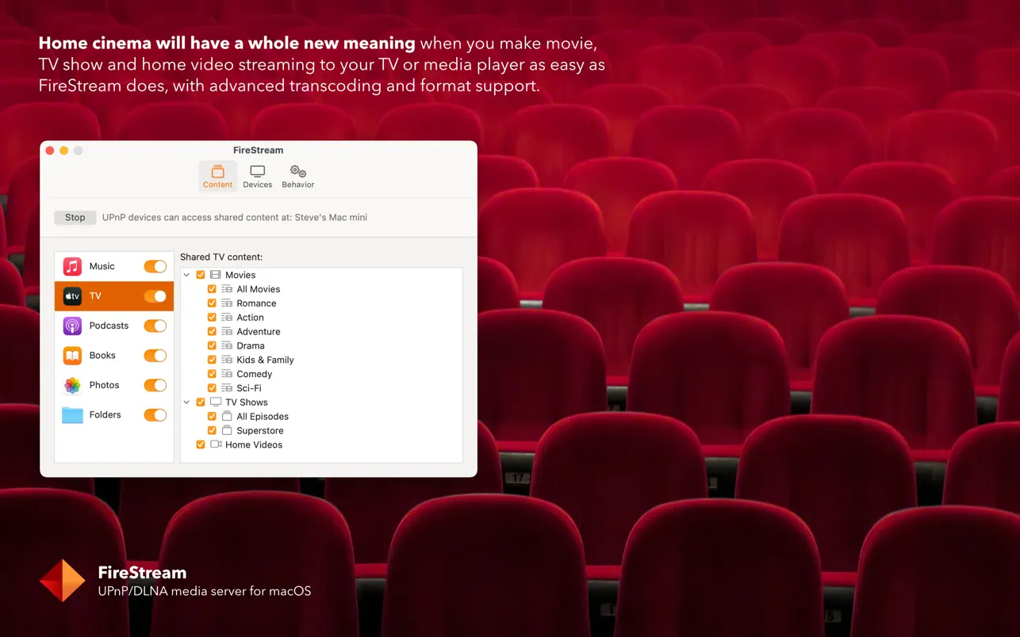Viewport: 1020px width, 637px height.
Task: Switch to the Devices tab
Action: click(x=257, y=177)
